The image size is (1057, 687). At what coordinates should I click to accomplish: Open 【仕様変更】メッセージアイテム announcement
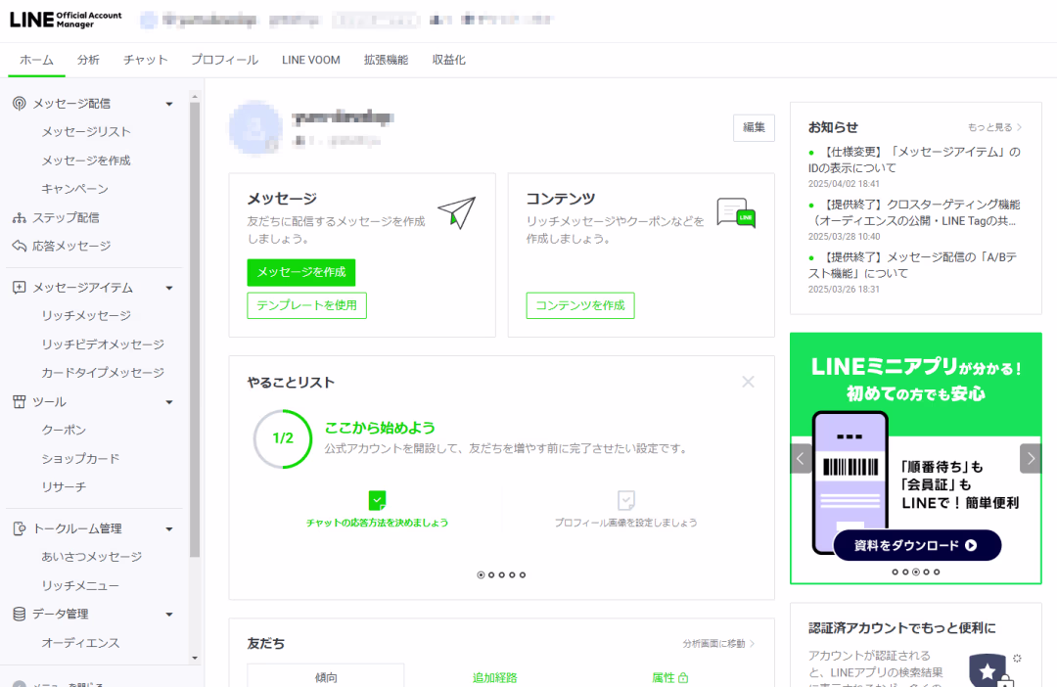click(914, 160)
